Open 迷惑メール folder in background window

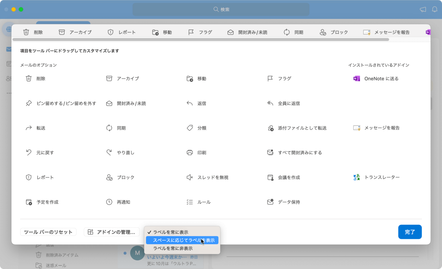(51, 265)
